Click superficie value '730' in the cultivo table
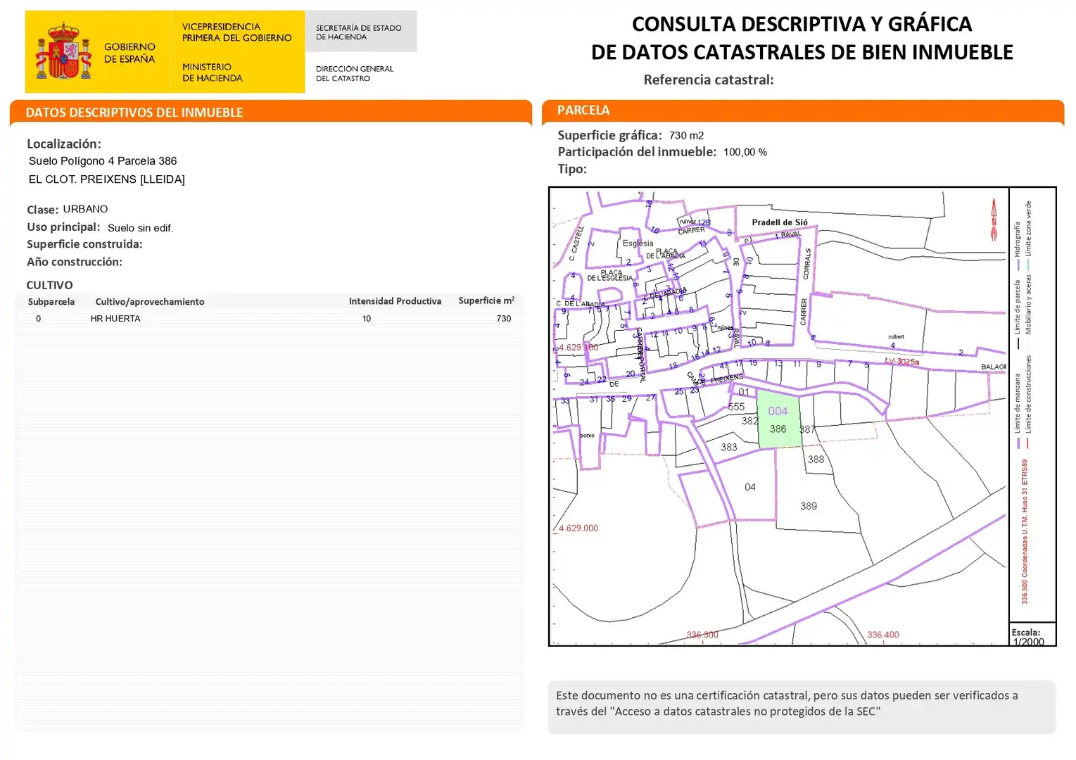1076x760 pixels. 504,319
